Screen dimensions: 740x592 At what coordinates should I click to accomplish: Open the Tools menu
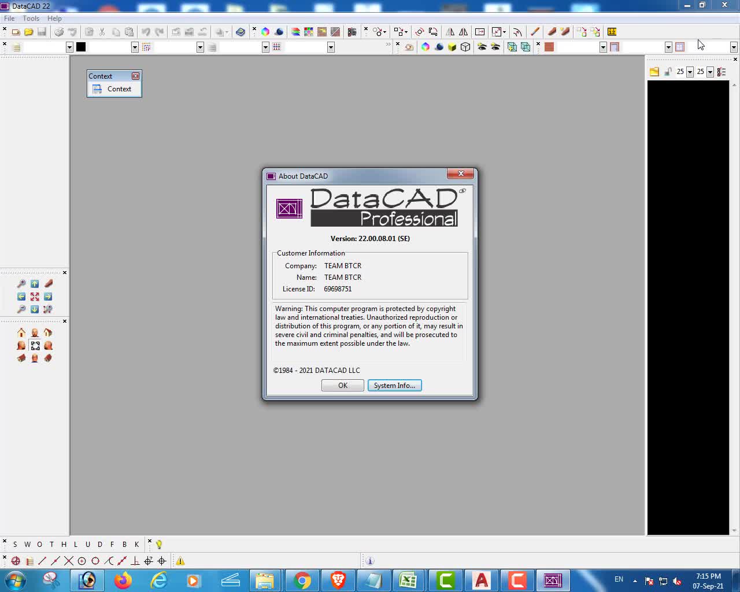click(31, 18)
